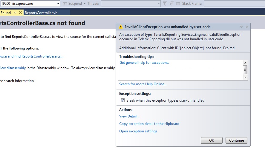This screenshot has height=161, width=265.
Task: Click the troubleshooting tips scrollbar thumb
Action: (245, 70)
